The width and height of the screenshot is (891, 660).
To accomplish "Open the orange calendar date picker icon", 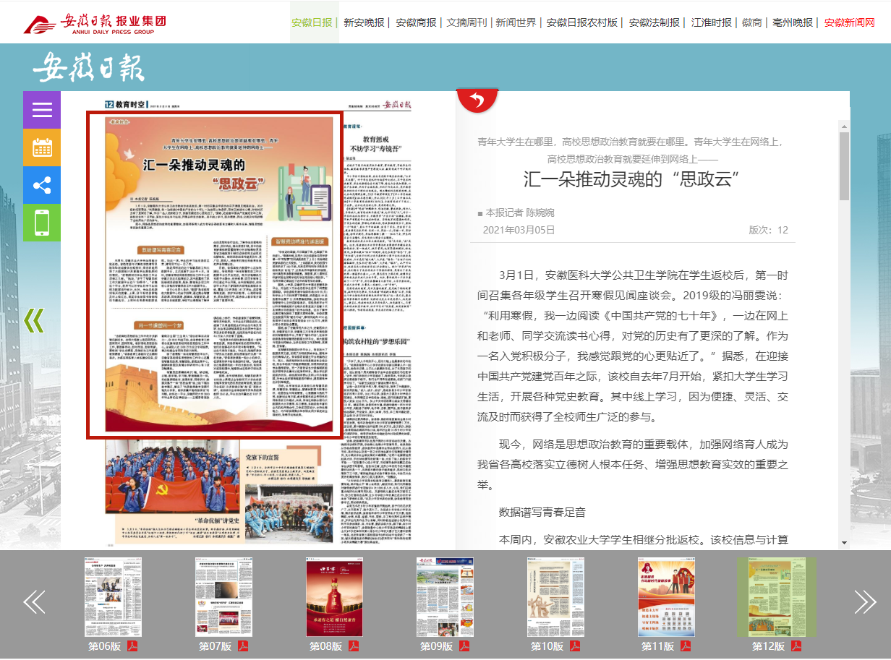I will pyautogui.click(x=42, y=147).
